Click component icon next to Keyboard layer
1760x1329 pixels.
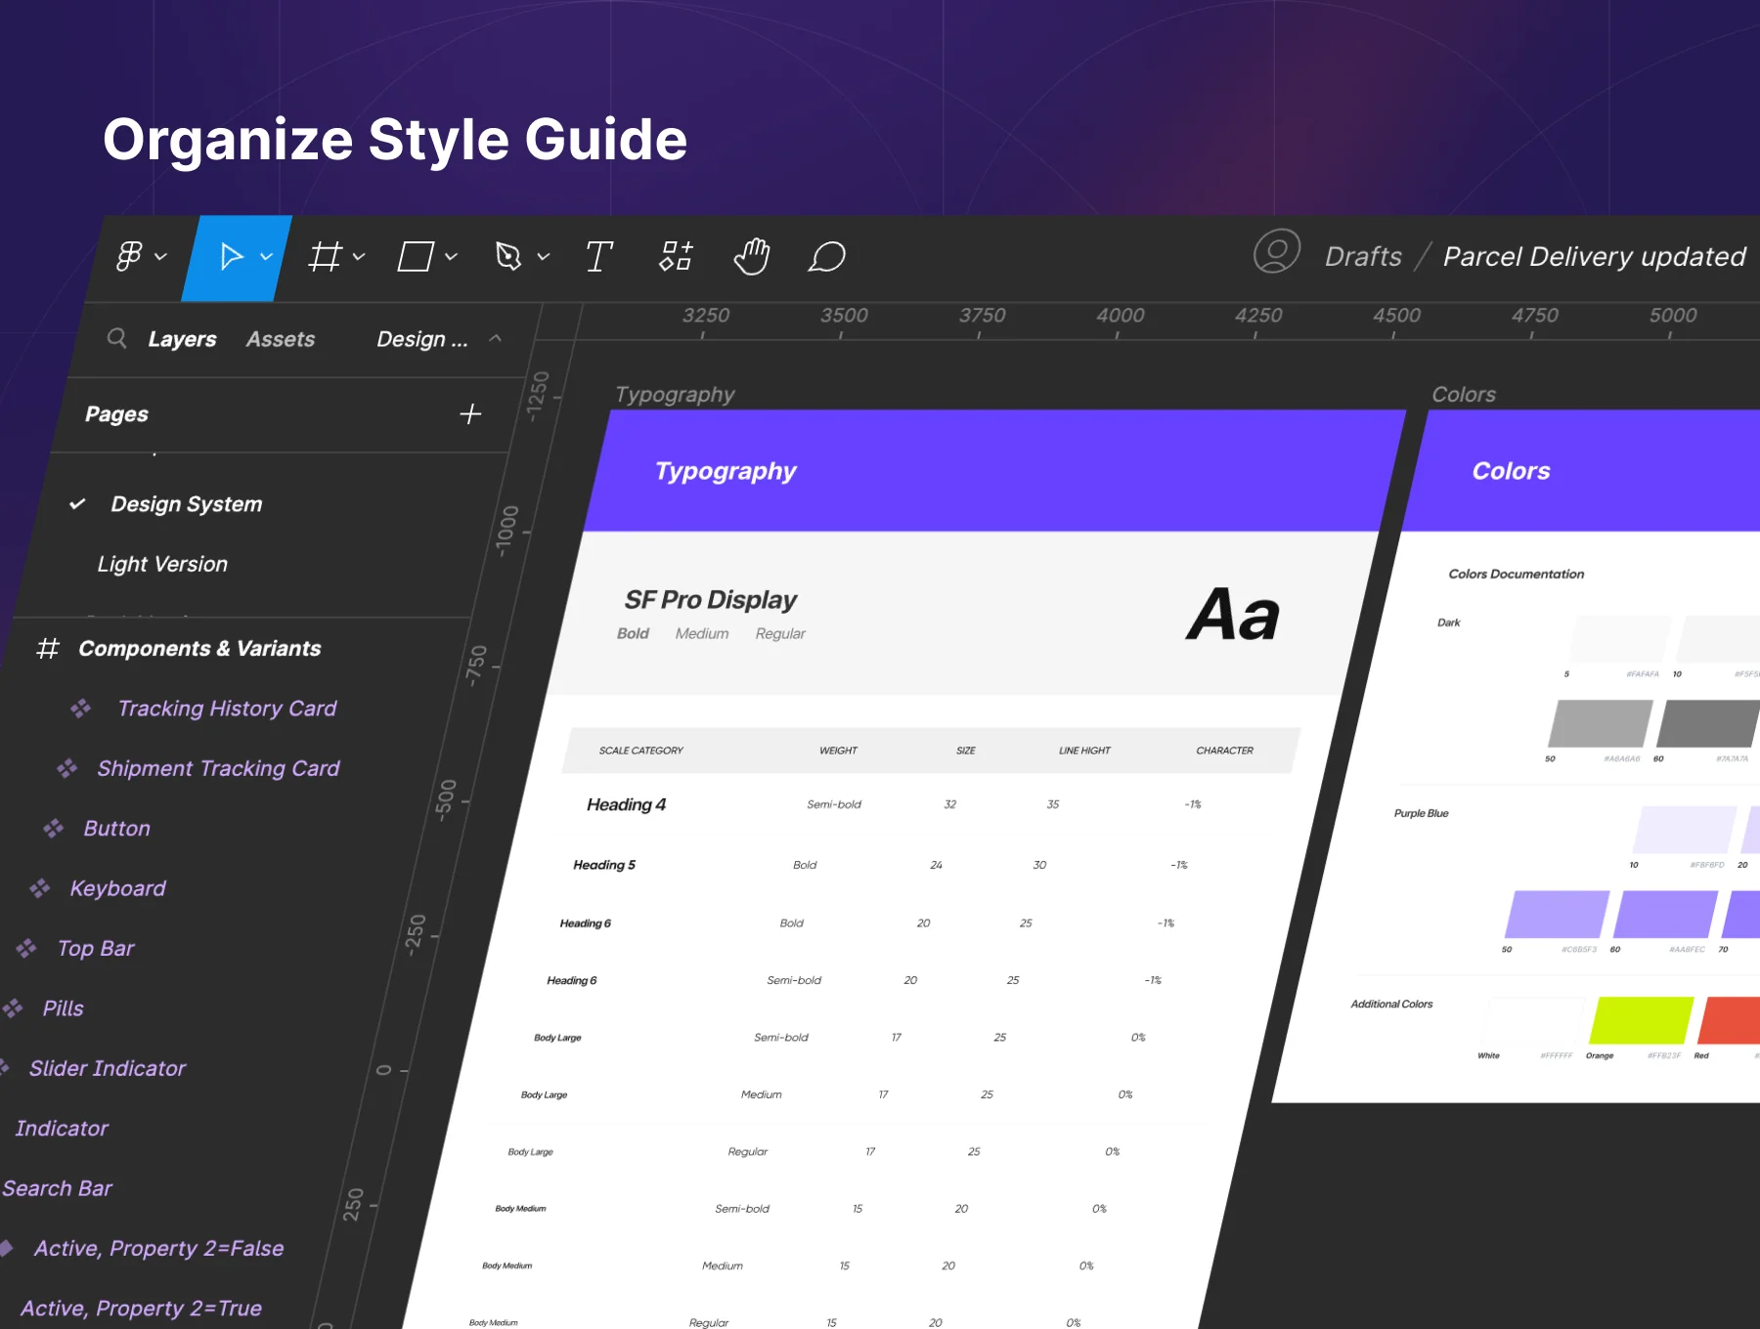(40, 888)
